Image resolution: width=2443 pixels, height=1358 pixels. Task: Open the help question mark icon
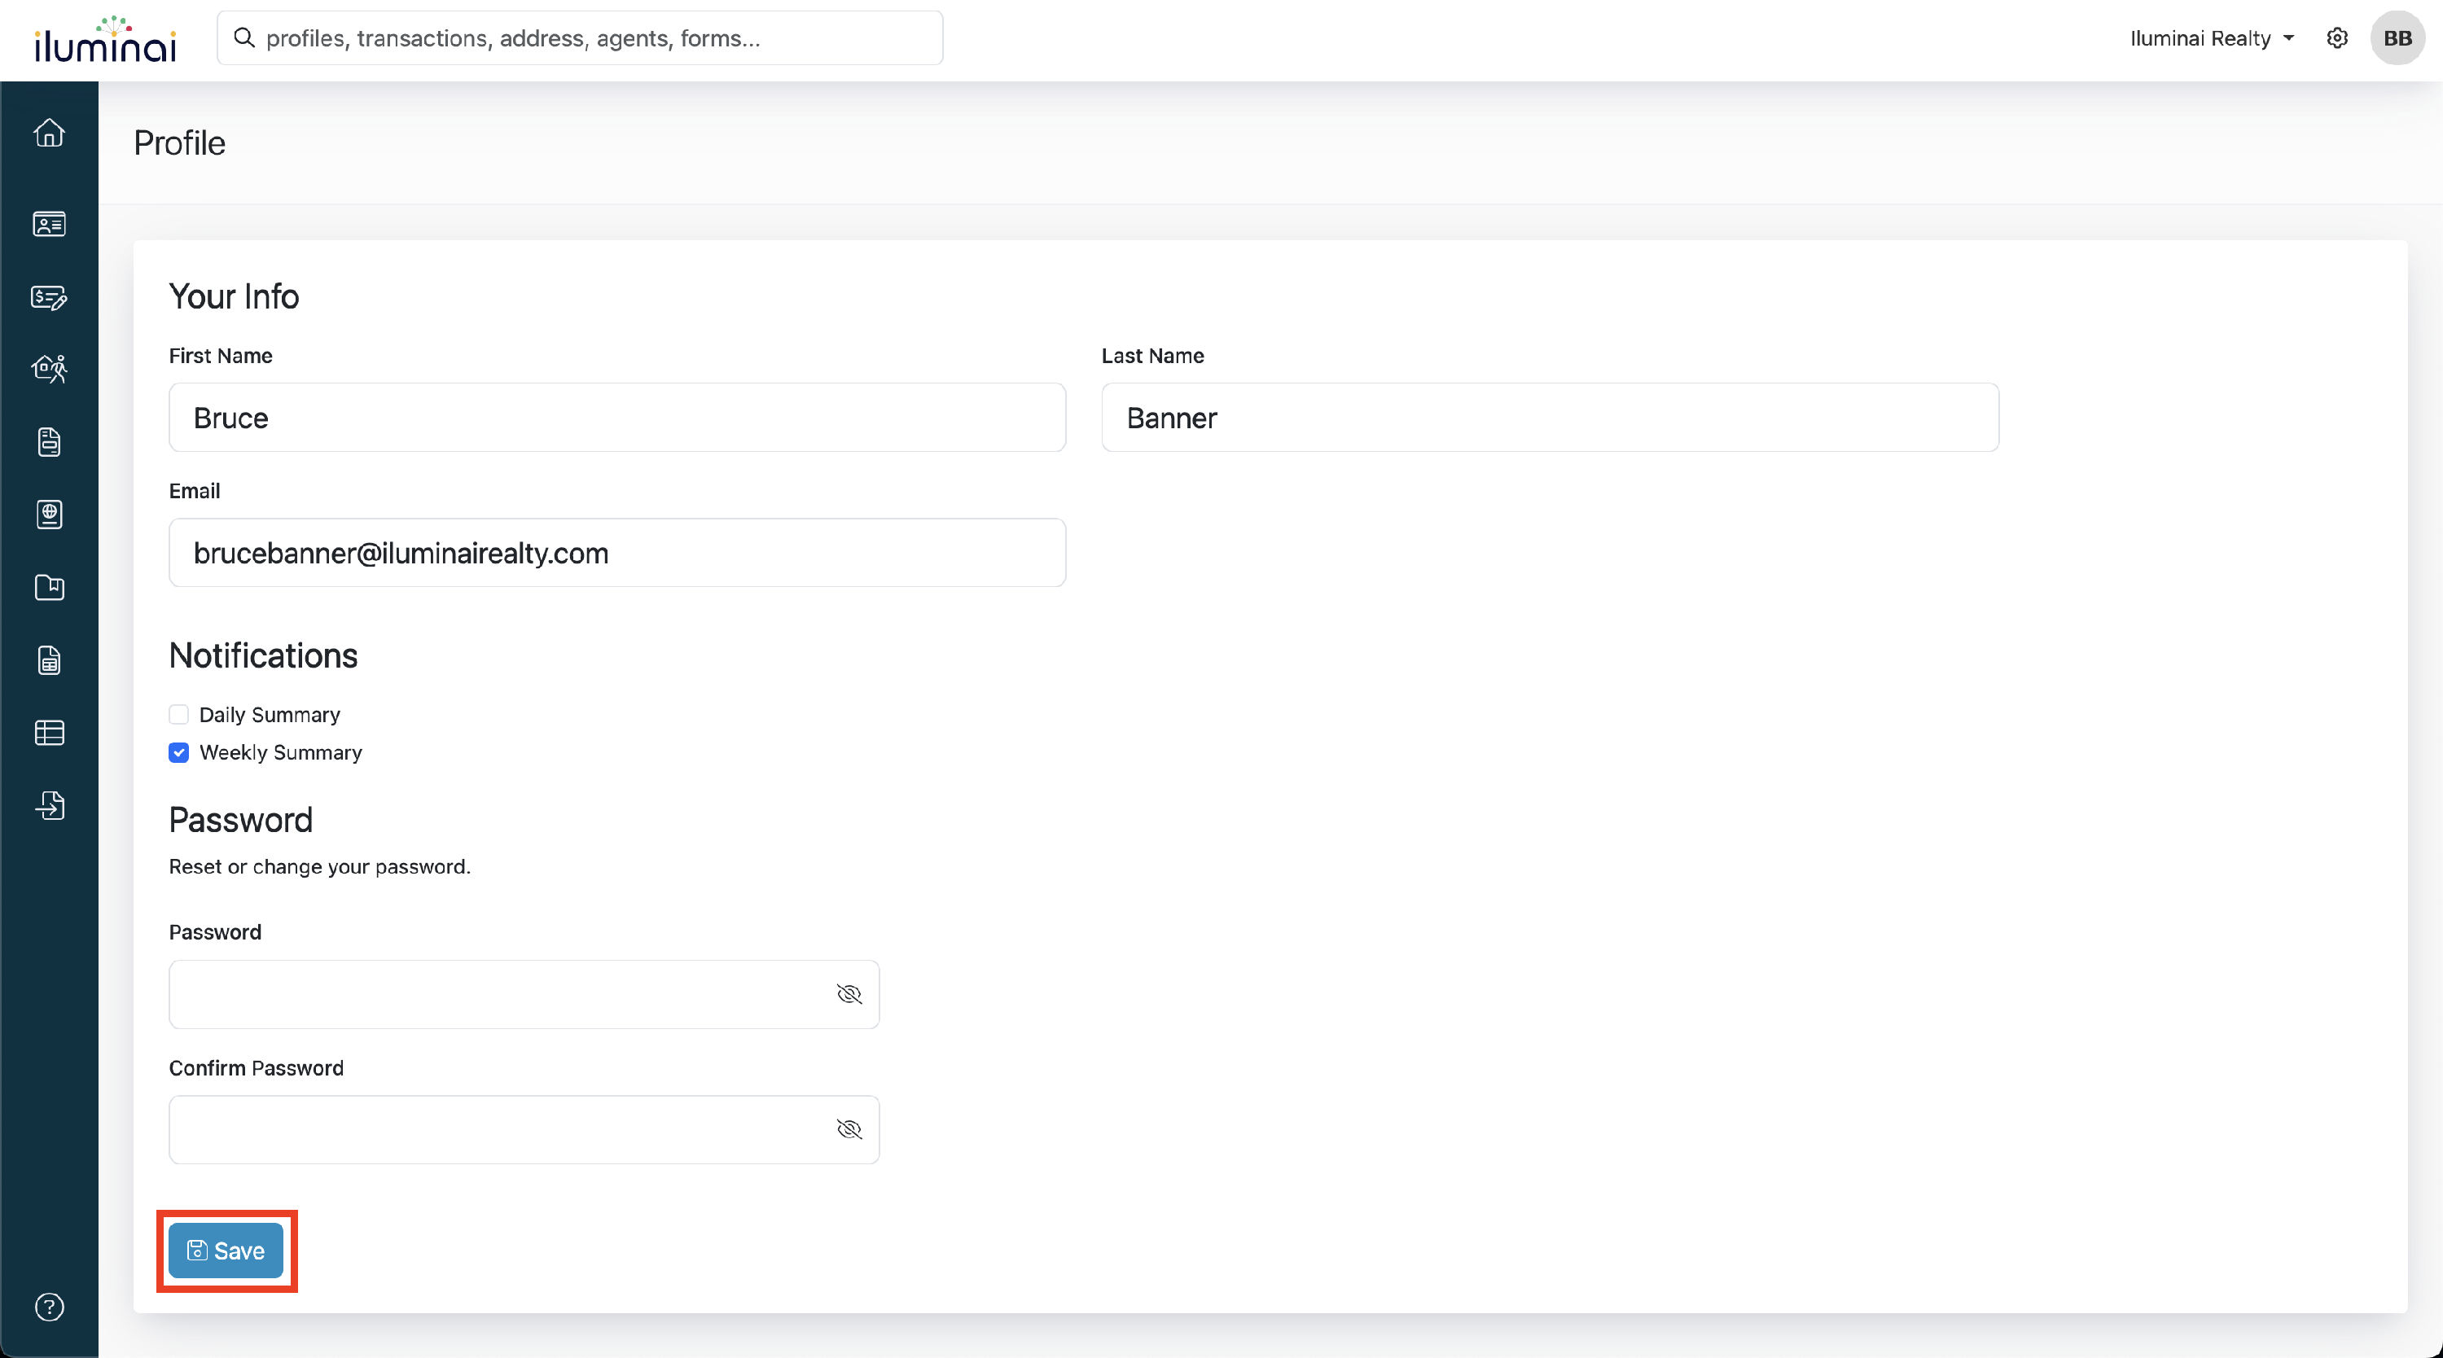click(x=50, y=1307)
